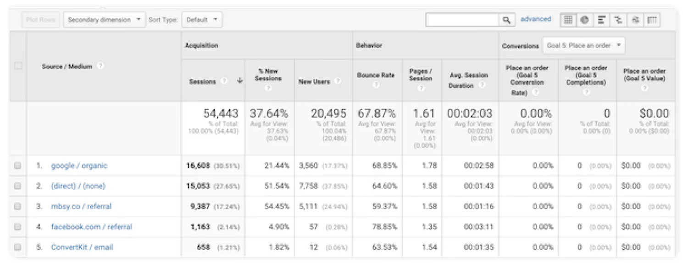The image size is (688, 267).
Task: Open the advanced filter link
Action: (x=536, y=19)
